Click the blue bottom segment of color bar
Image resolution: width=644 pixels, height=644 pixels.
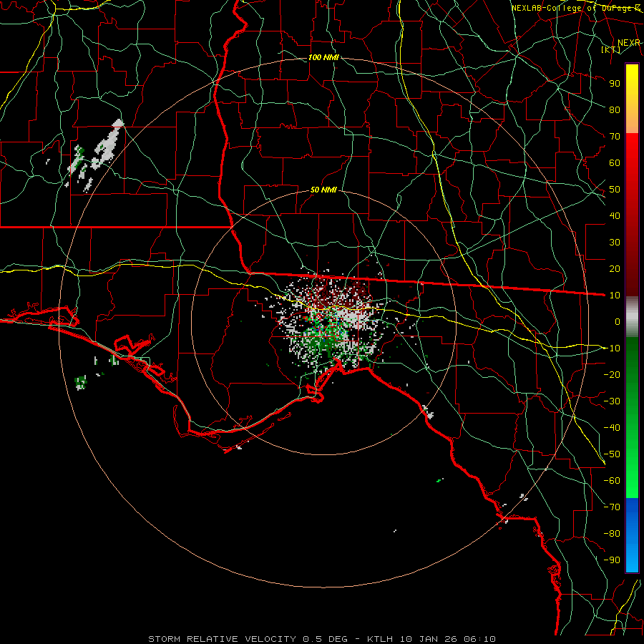click(632, 535)
